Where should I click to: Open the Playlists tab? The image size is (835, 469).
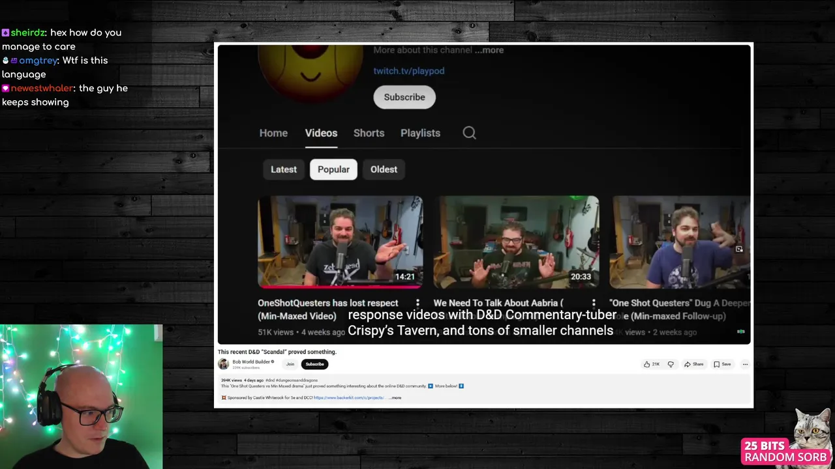420,133
